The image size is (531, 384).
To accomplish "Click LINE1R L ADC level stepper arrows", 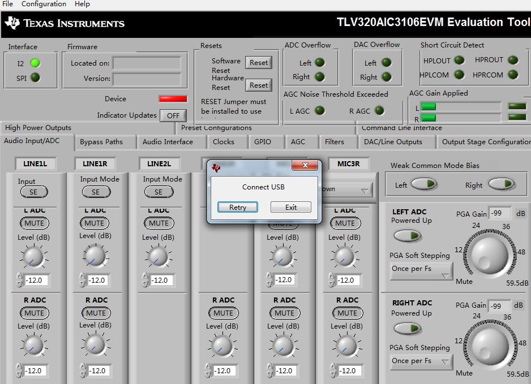I will (82, 280).
